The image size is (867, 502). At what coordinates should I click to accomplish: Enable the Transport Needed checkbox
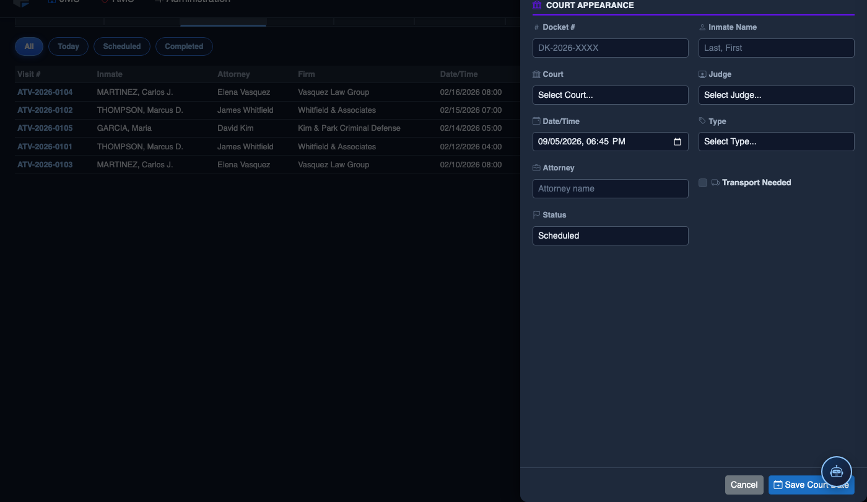coord(703,183)
